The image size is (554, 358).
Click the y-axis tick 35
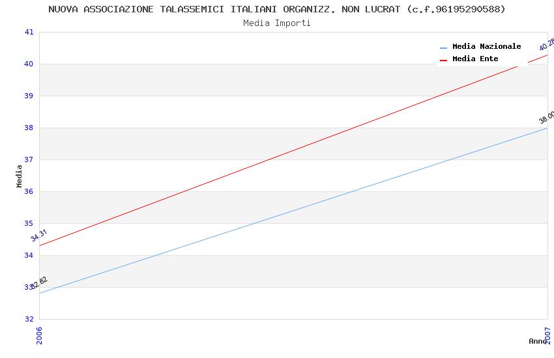(29, 223)
